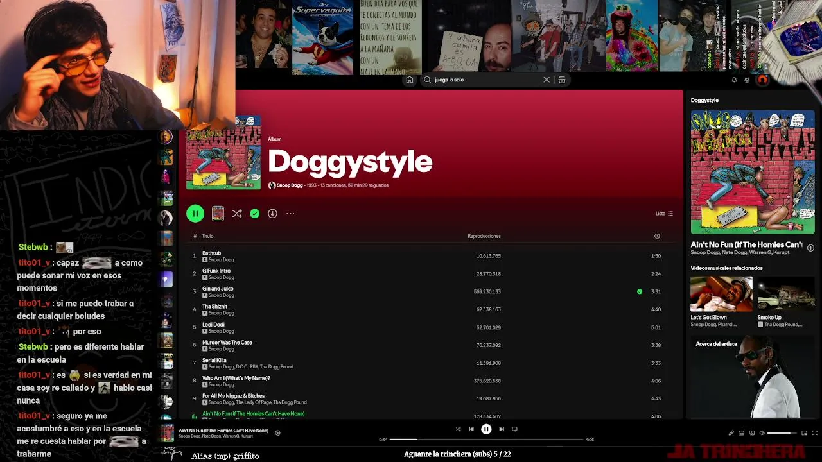Go to Spotify Home icon
The width and height of the screenshot is (822, 462).
point(410,80)
